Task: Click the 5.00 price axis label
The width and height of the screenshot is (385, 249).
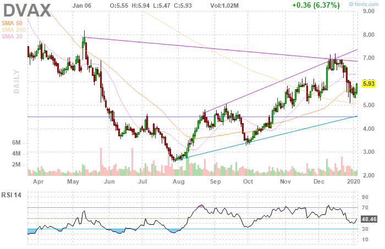Action: pos(369,105)
